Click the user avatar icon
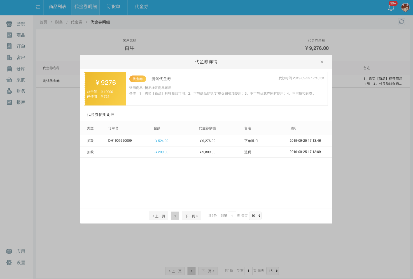 coord(405,7)
